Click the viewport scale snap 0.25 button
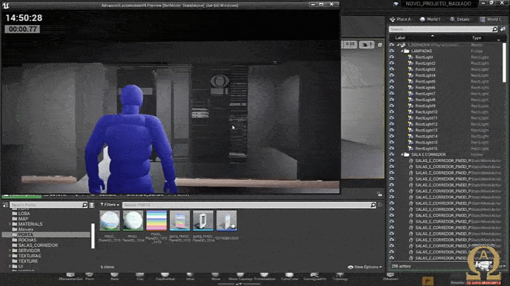 coord(350,44)
